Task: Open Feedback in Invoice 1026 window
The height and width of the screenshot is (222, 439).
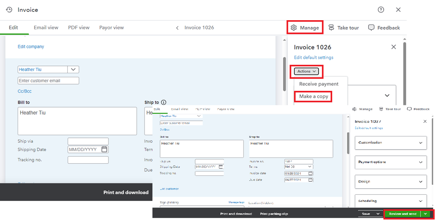Action: 384,28
